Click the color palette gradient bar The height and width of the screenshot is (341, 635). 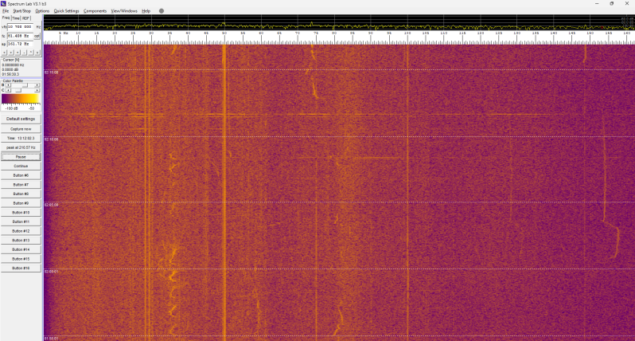(x=21, y=99)
